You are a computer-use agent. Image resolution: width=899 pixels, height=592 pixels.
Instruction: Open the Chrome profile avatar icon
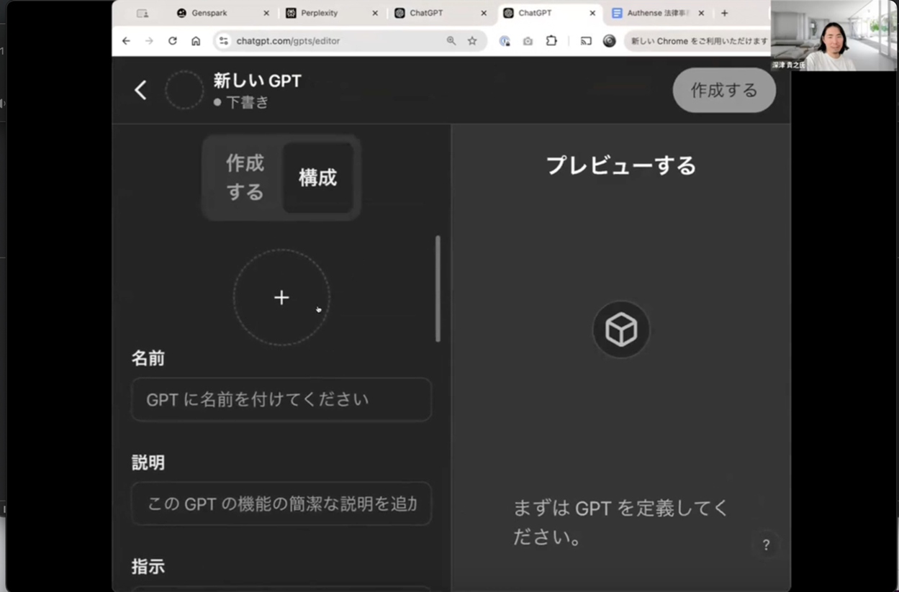pos(610,41)
